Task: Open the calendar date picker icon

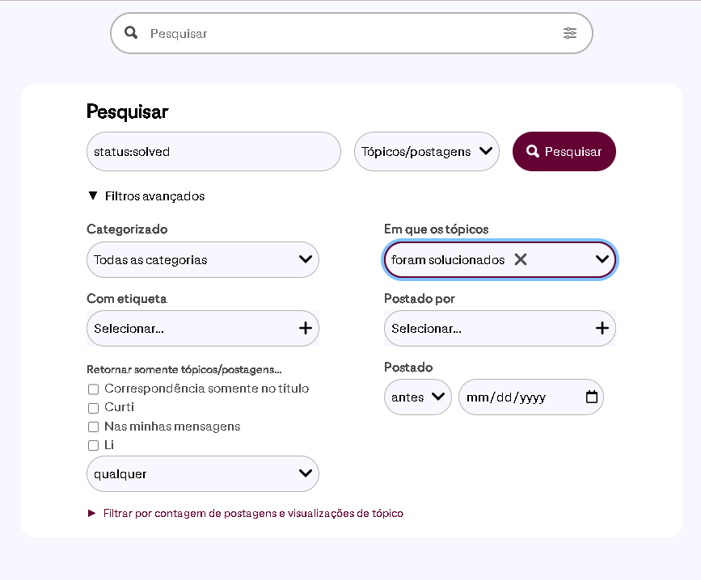Action: (x=592, y=397)
